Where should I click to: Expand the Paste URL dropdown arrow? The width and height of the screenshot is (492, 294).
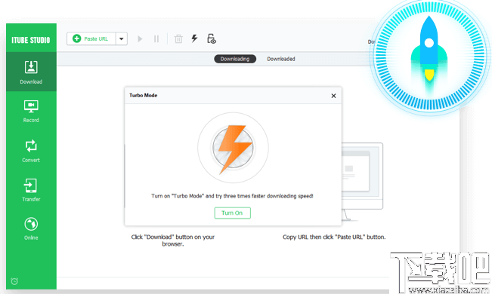click(122, 39)
